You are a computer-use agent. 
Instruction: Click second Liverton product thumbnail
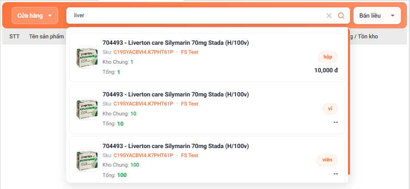click(x=87, y=109)
